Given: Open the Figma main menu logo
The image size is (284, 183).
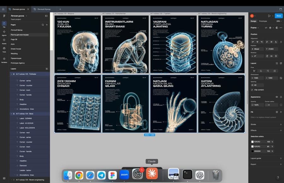Looking at the screenshot, I should tap(4, 16).
